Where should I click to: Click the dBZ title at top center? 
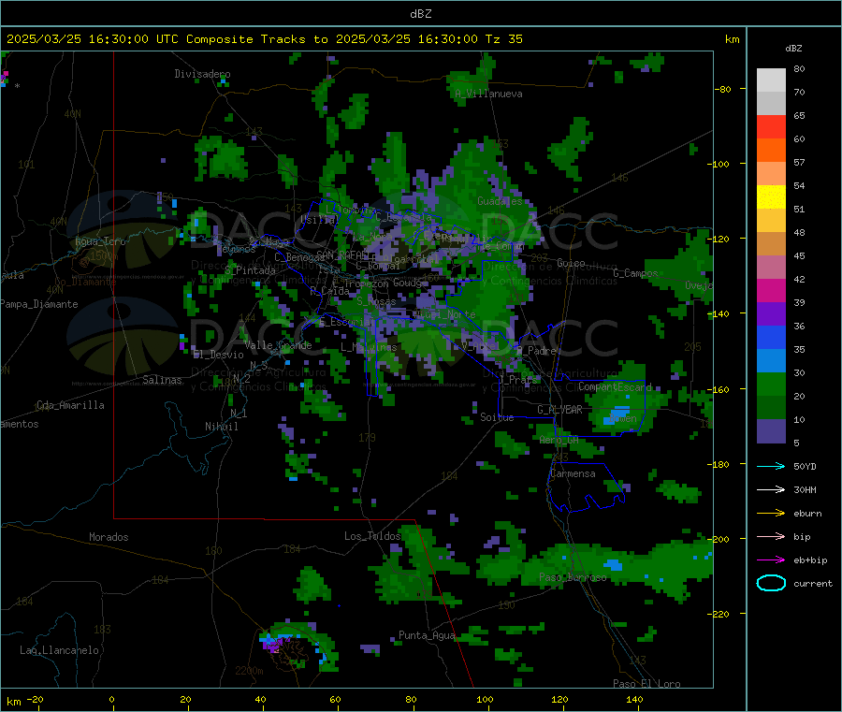(420, 14)
